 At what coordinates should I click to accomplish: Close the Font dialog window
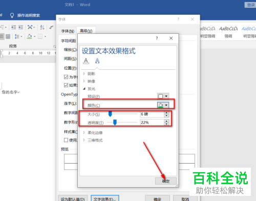point(193,19)
